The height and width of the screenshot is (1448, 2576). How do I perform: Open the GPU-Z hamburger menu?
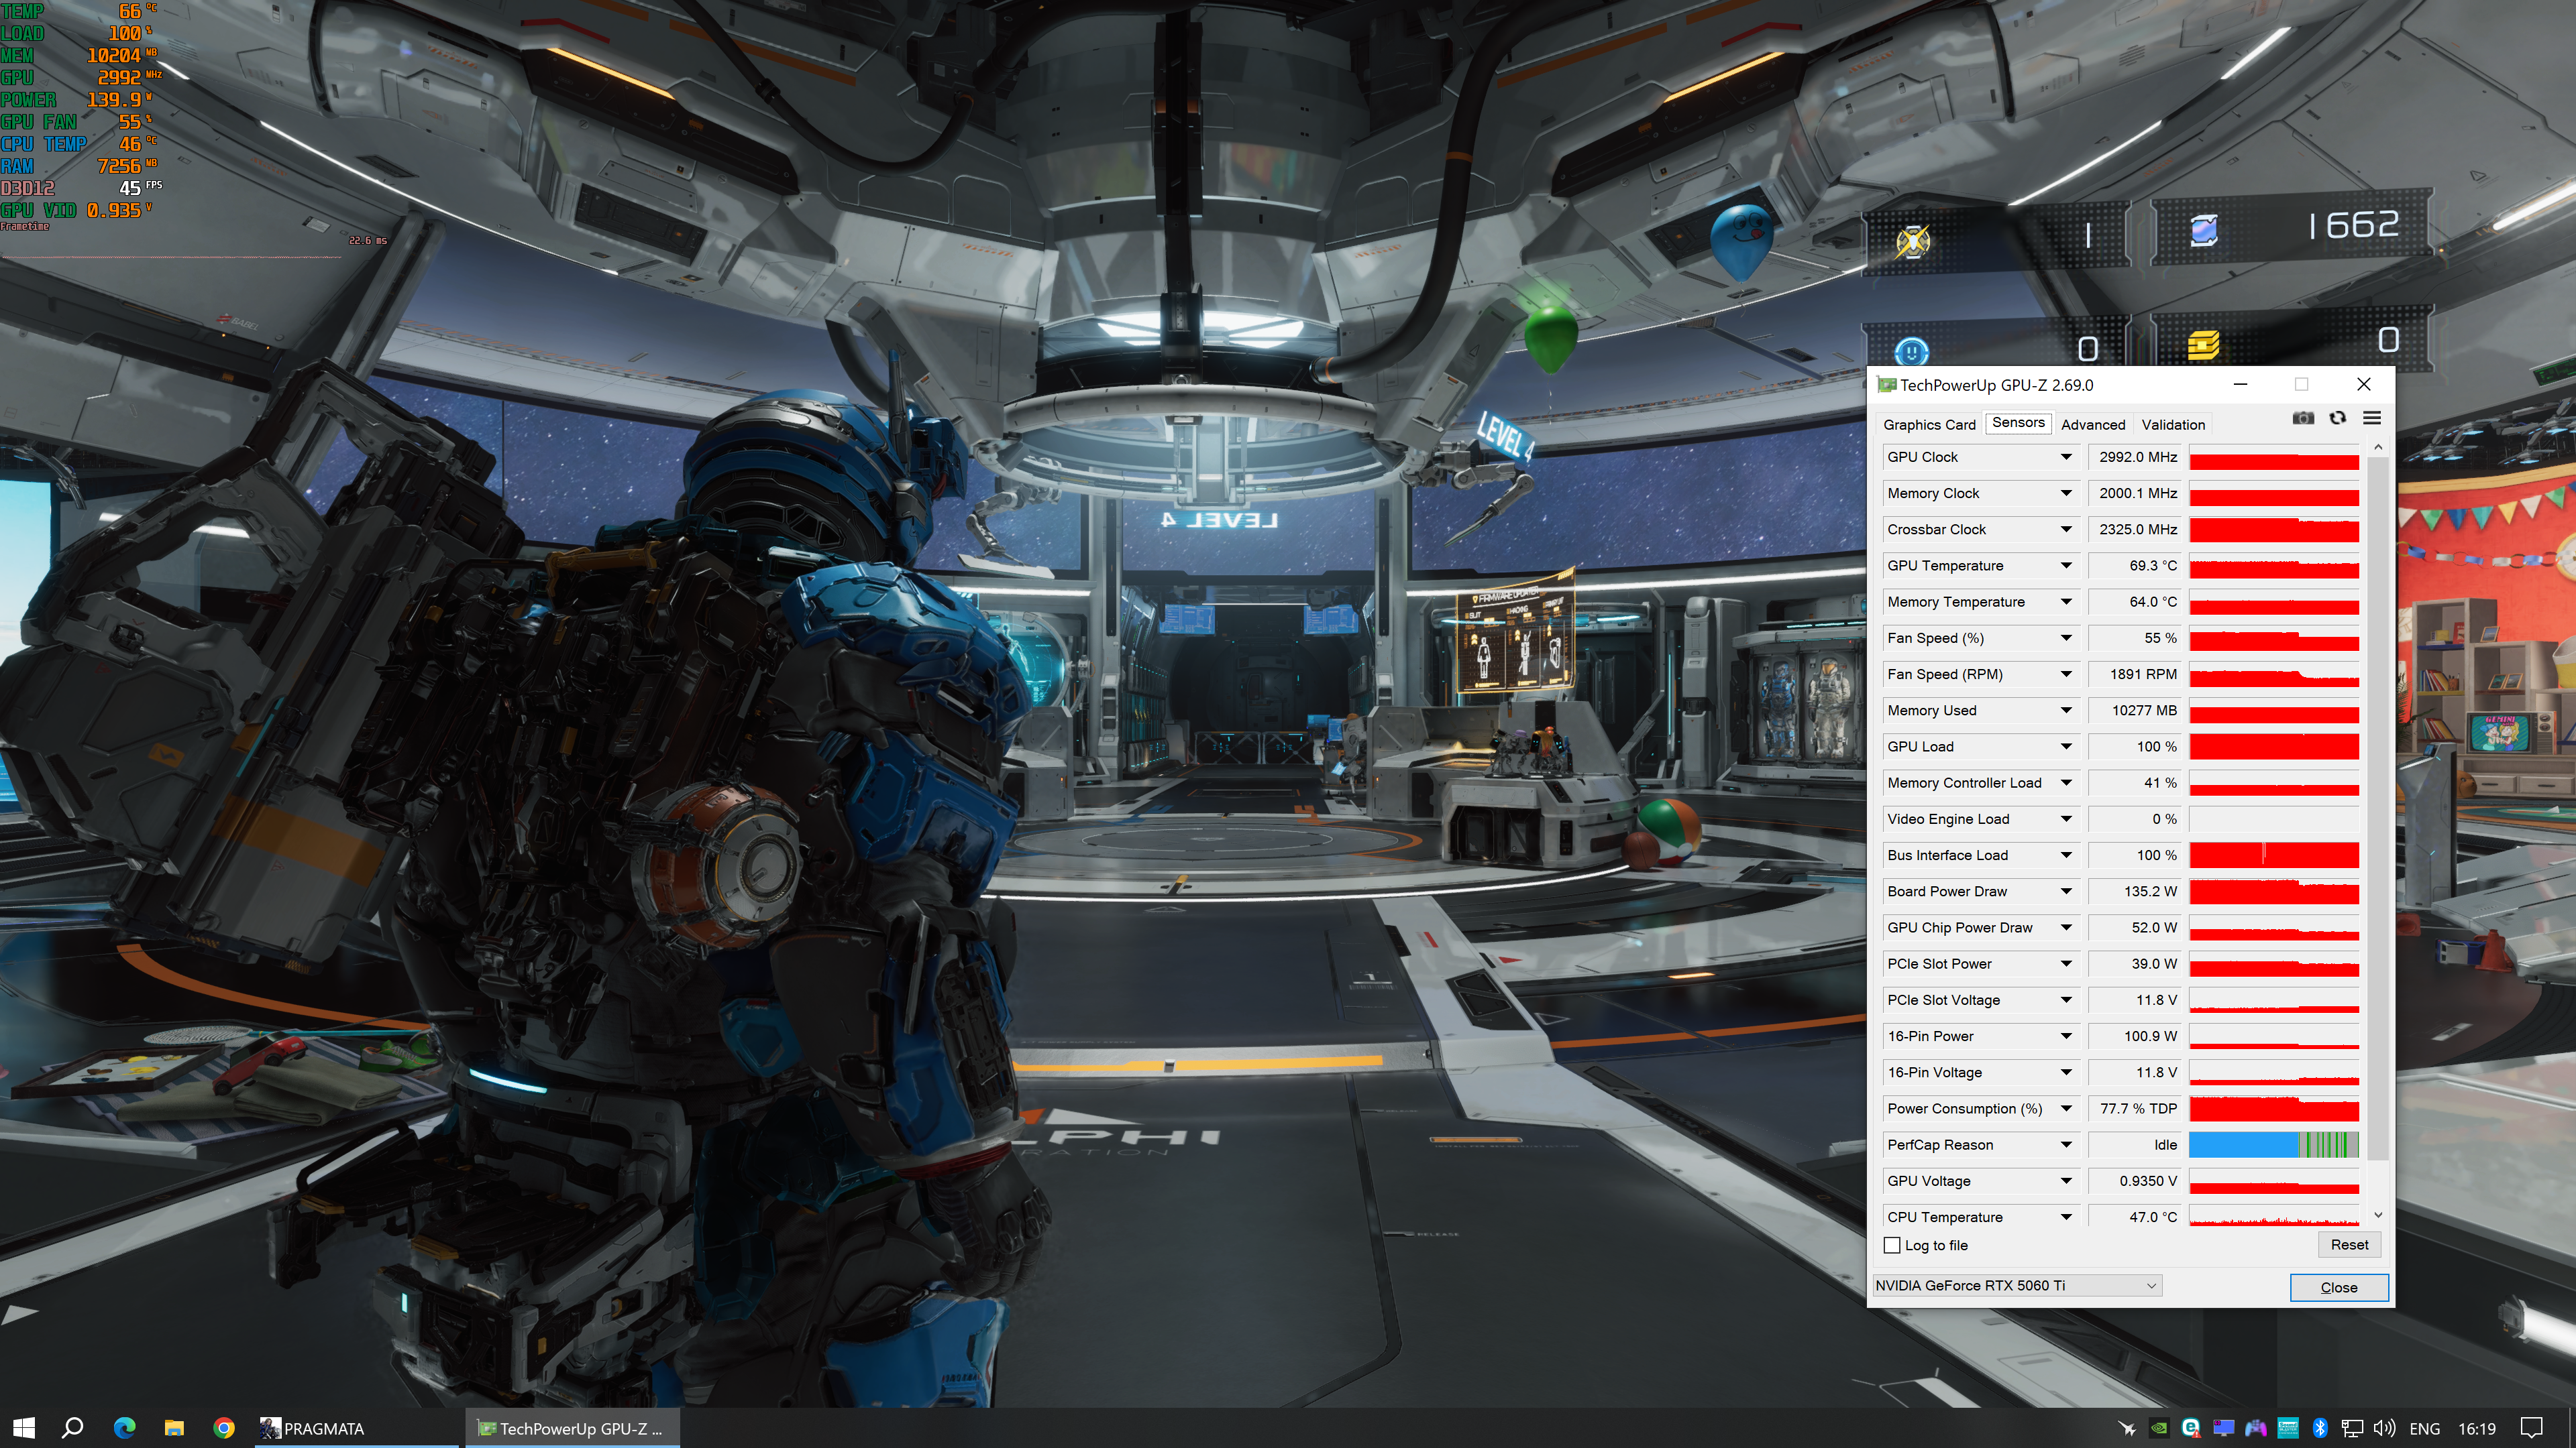coord(2372,418)
